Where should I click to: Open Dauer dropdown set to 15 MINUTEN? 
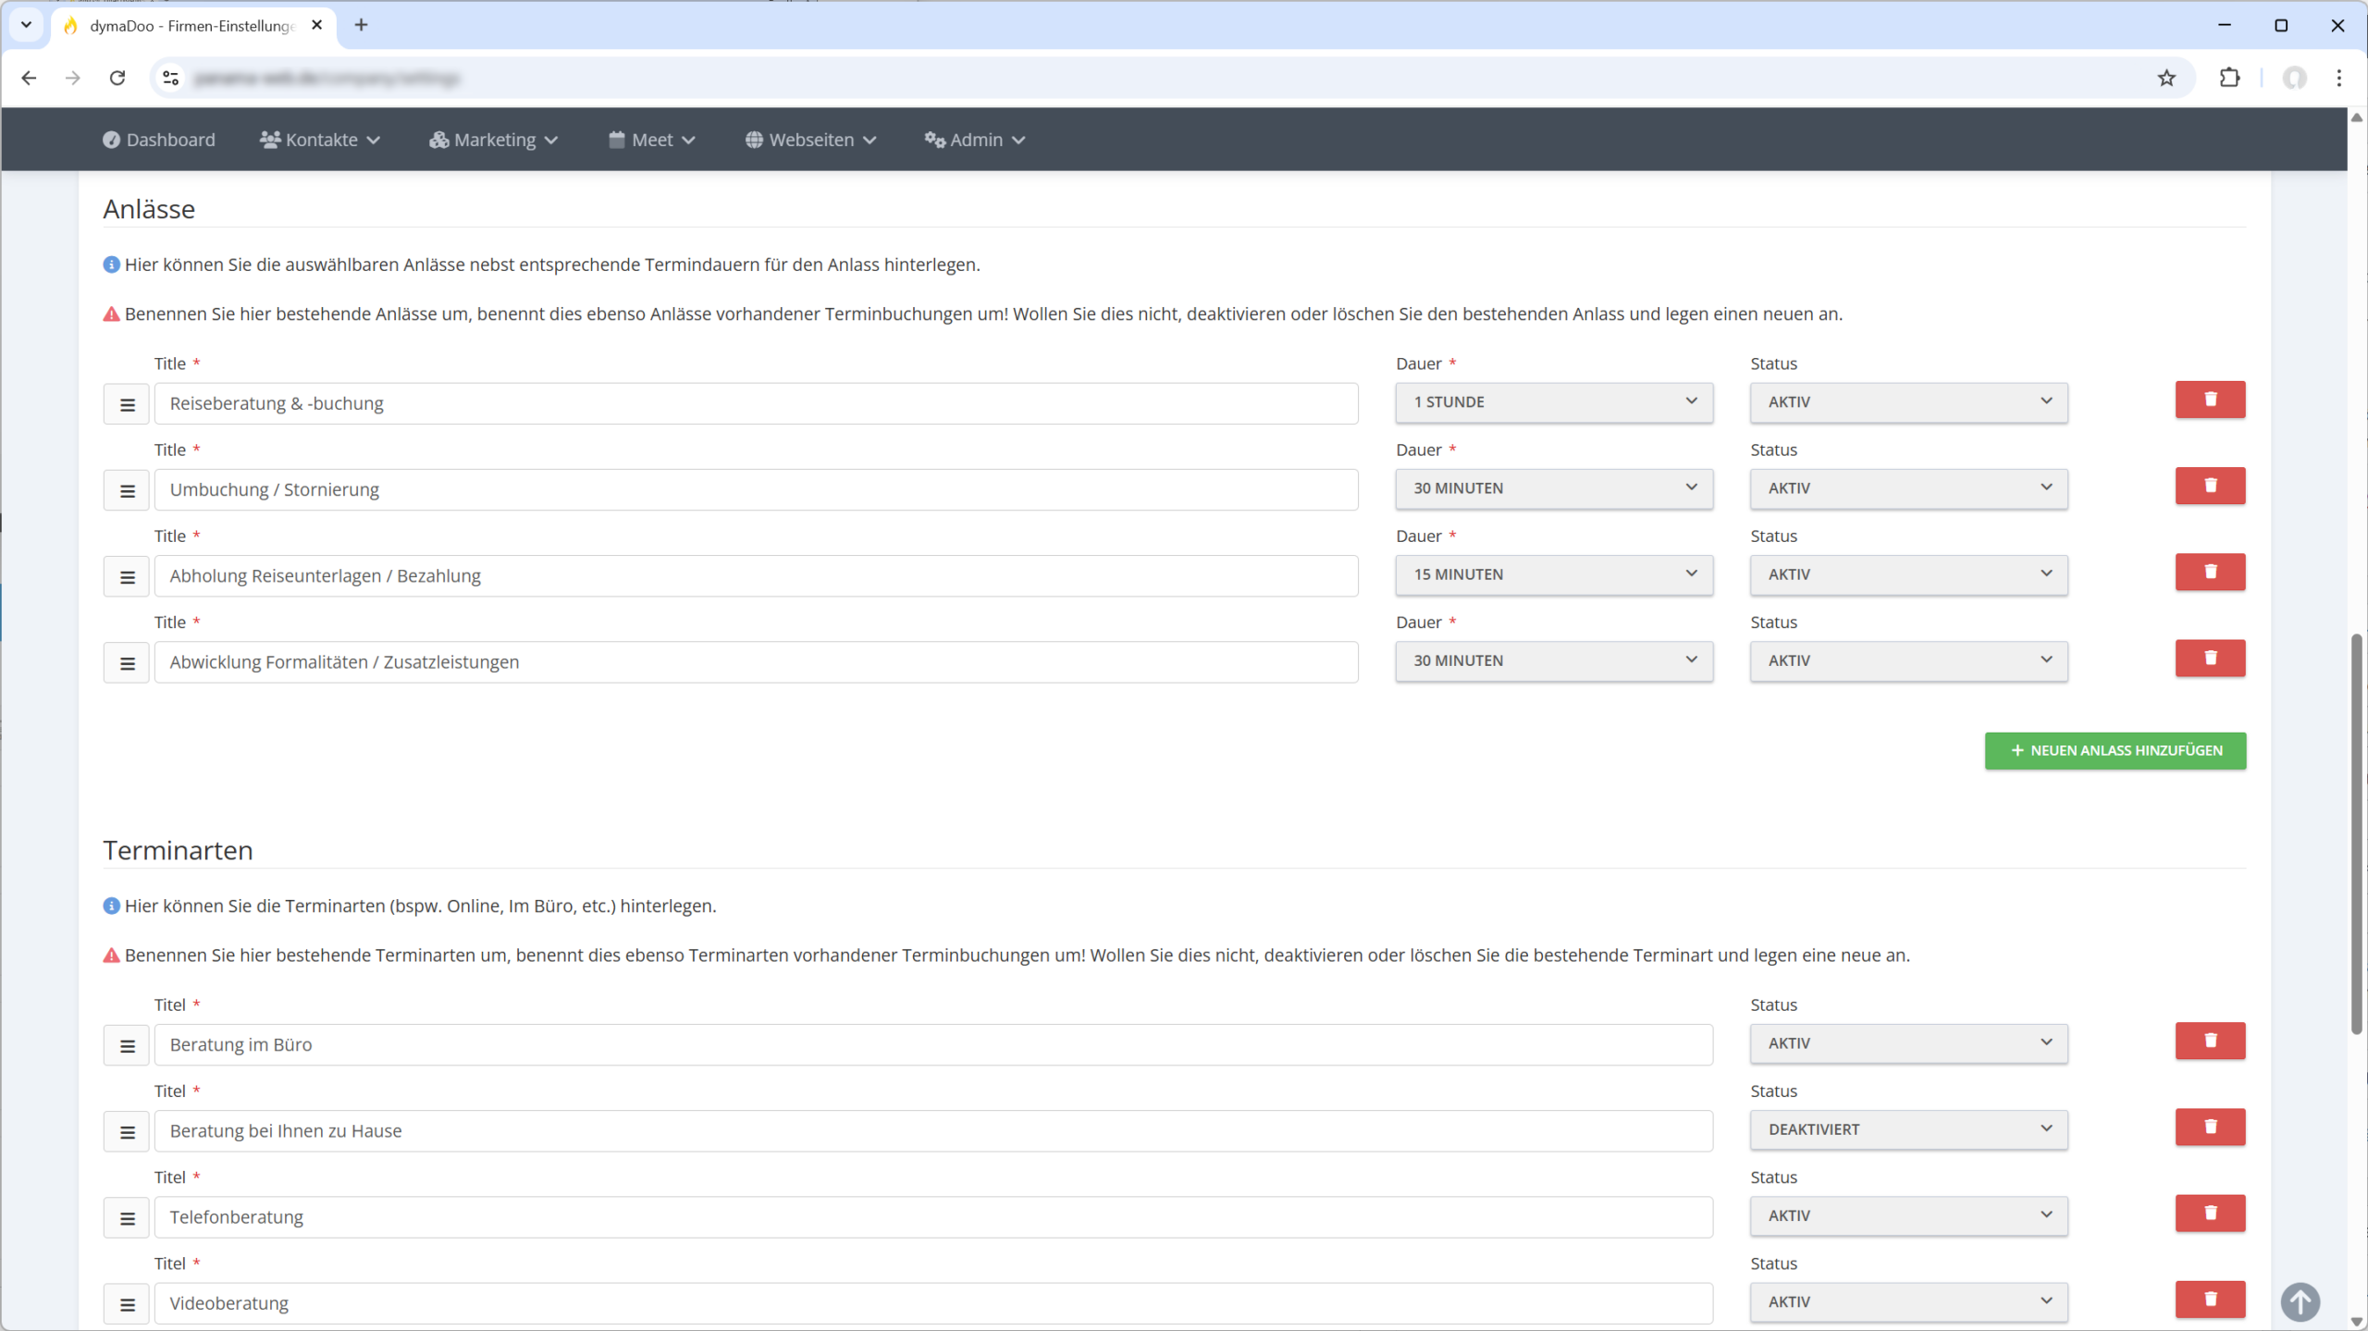[1553, 574]
